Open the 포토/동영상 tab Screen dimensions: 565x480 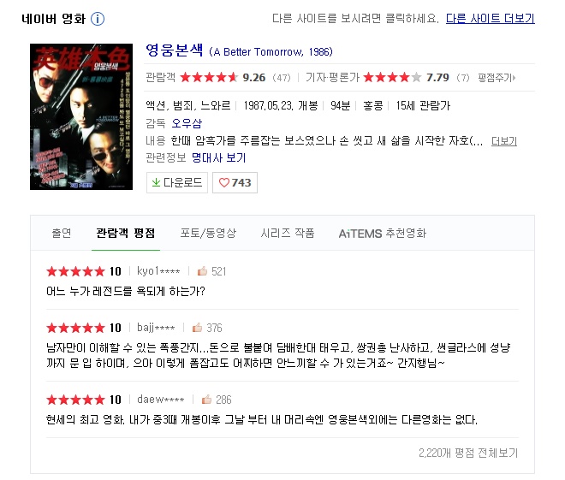tap(208, 233)
